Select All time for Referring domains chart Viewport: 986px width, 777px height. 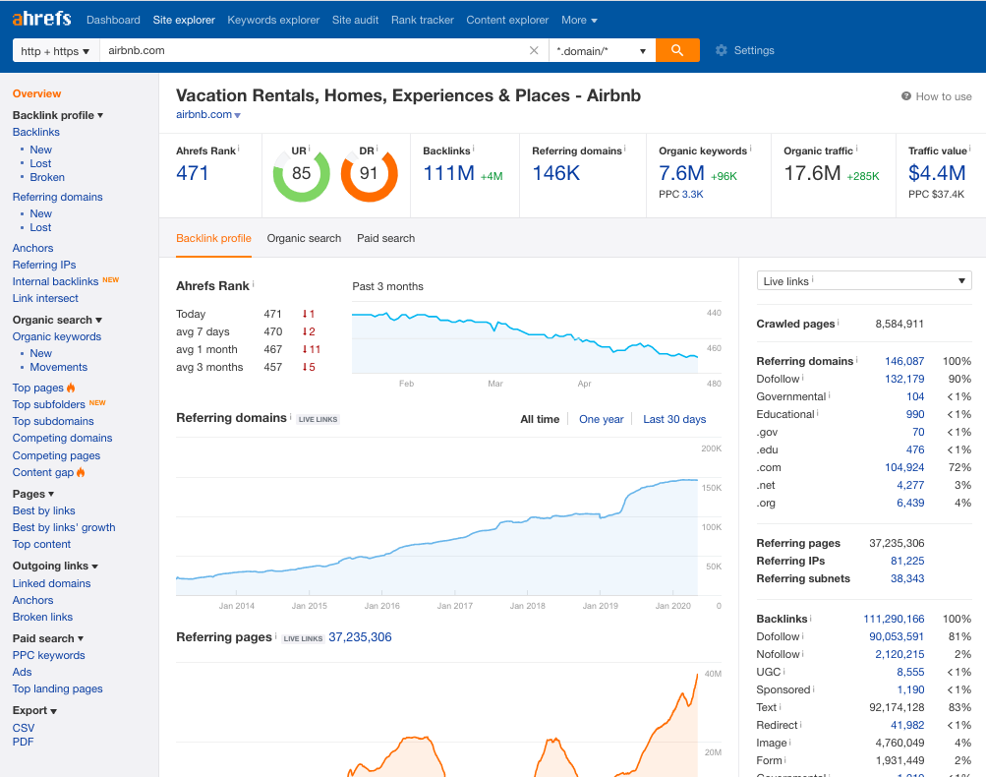540,419
